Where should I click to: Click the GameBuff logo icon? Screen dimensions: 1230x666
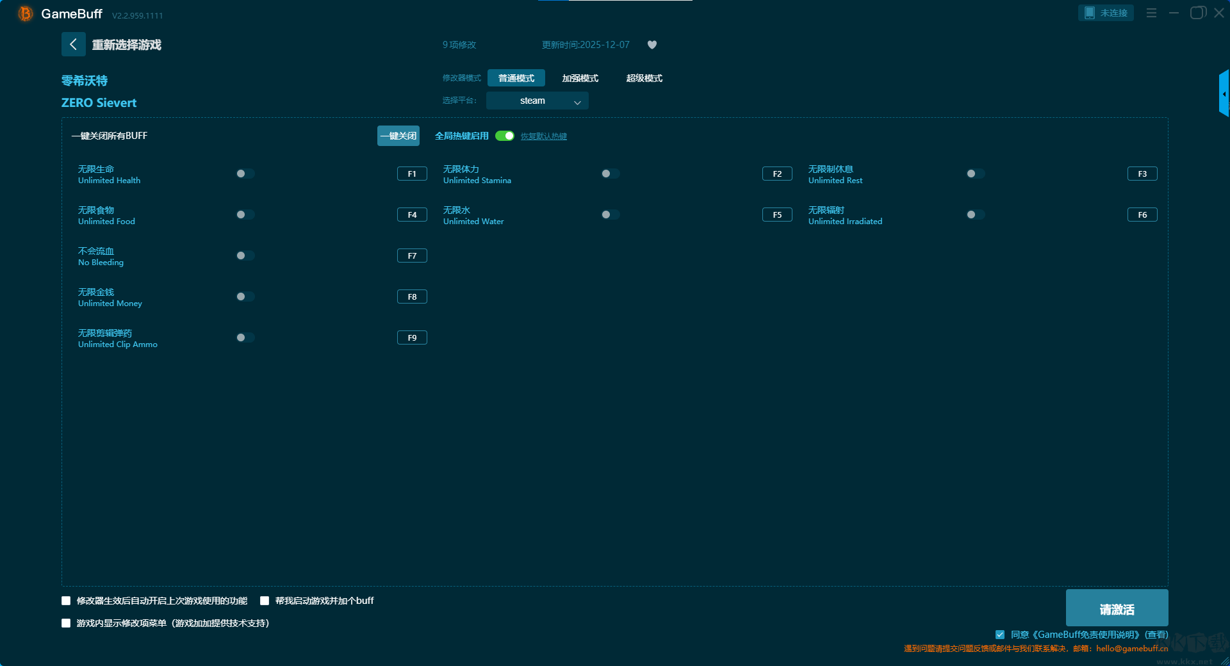point(25,13)
